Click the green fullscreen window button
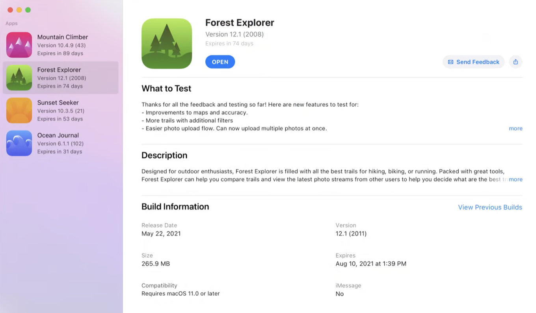This screenshot has width=536, height=313. coord(28,10)
